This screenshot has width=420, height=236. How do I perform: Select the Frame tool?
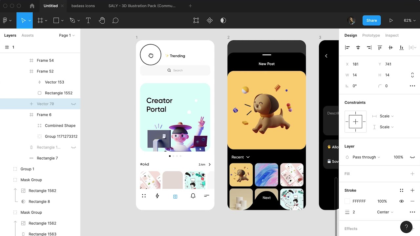pyautogui.click(x=40, y=20)
